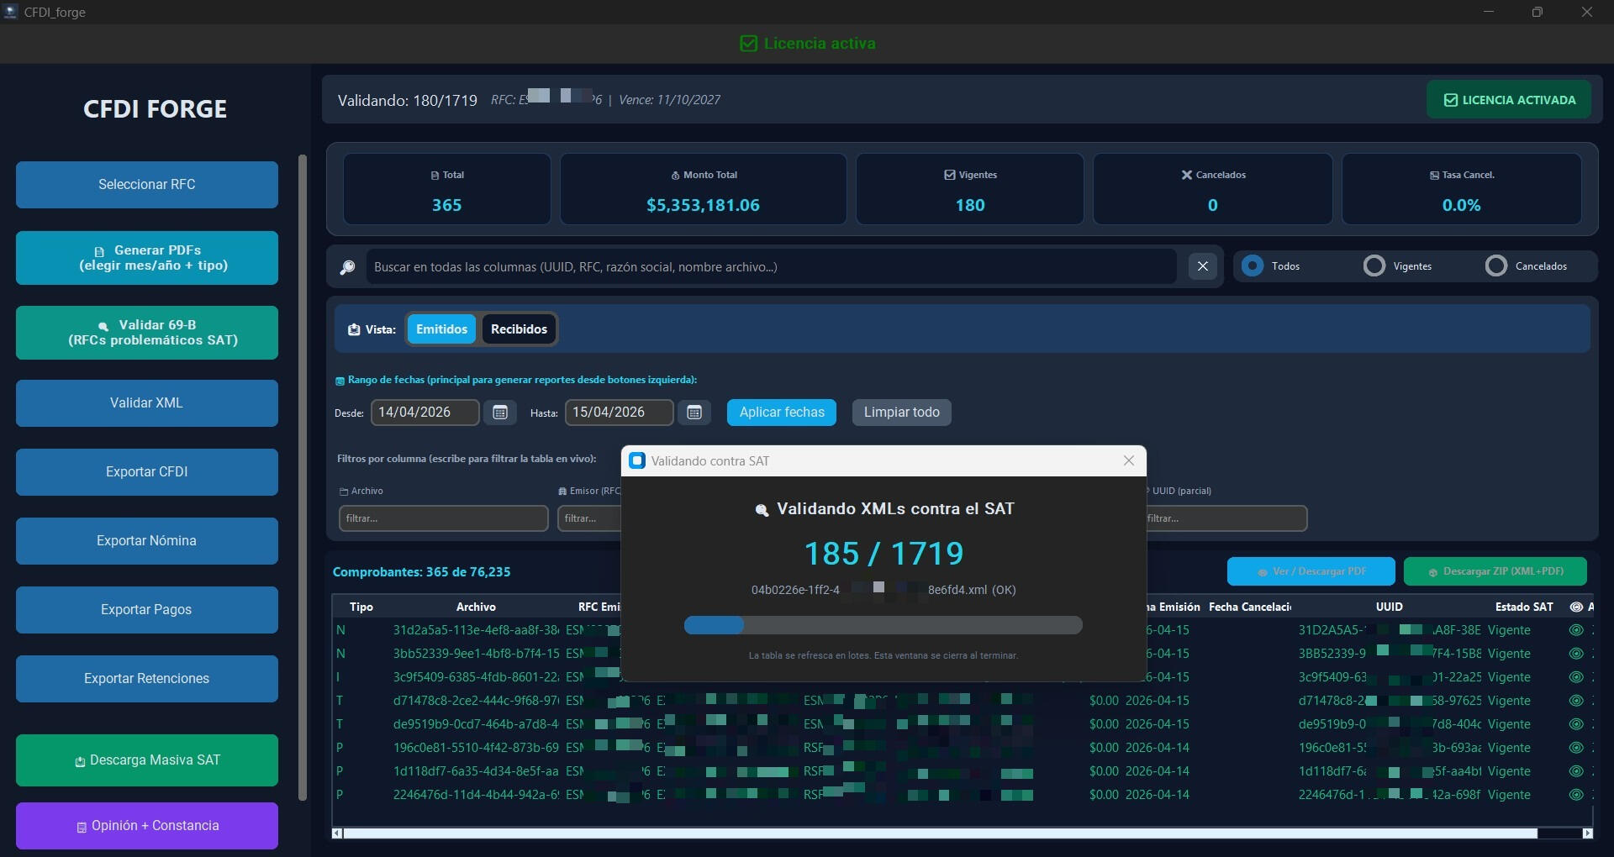Click the Limpiar todo button

pos(902,413)
